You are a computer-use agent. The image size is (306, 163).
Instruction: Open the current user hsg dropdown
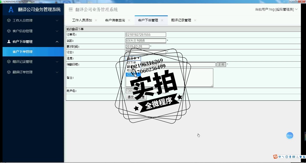[276, 9]
